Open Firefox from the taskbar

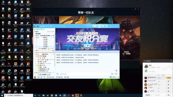coord(64,95)
